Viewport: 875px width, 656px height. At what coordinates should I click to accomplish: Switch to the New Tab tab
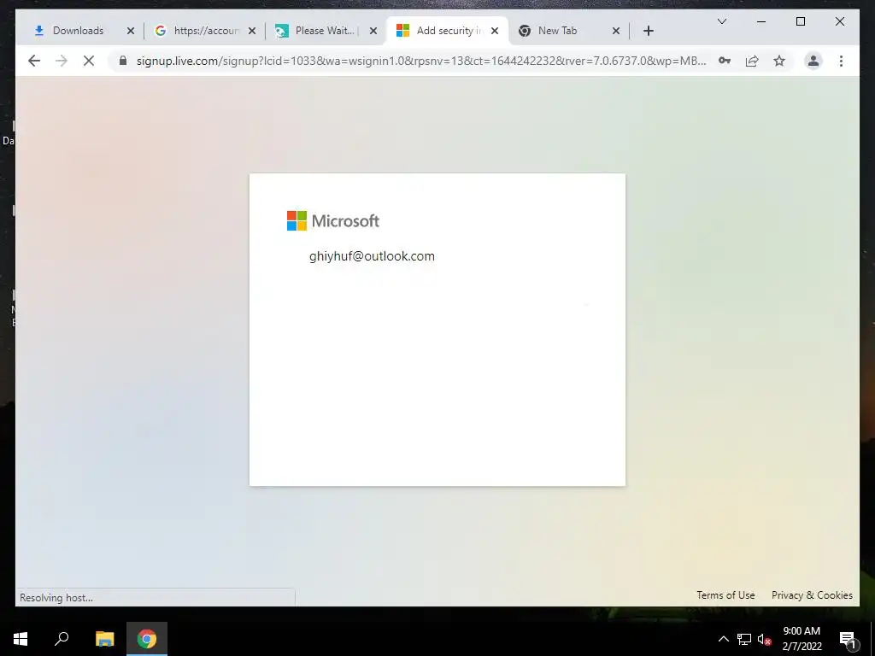pyautogui.click(x=557, y=31)
